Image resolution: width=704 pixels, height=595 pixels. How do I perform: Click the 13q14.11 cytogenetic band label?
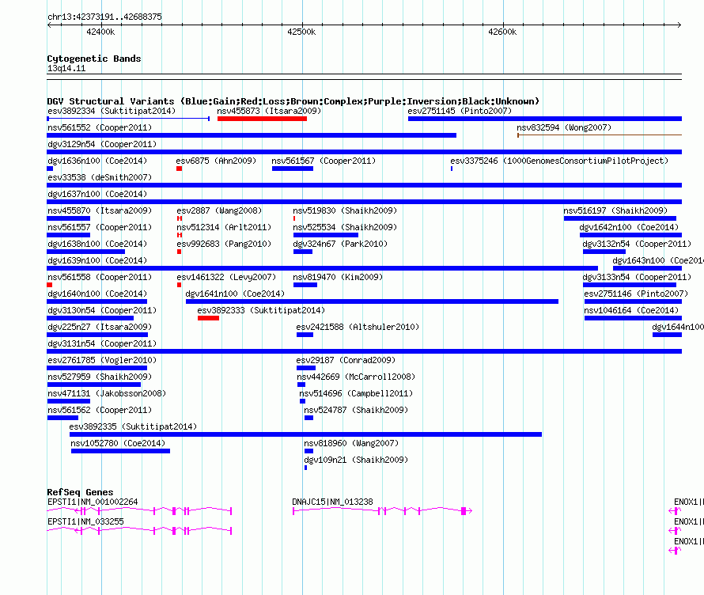[66, 68]
